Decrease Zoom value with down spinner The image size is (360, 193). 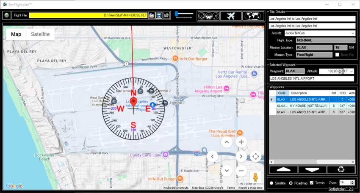[352, 184]
